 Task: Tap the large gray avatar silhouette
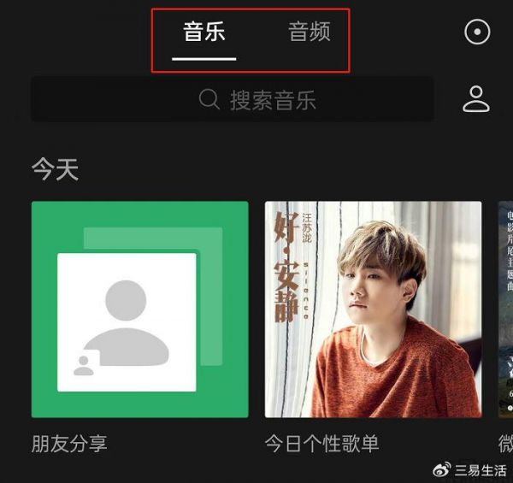pos(127,323)
